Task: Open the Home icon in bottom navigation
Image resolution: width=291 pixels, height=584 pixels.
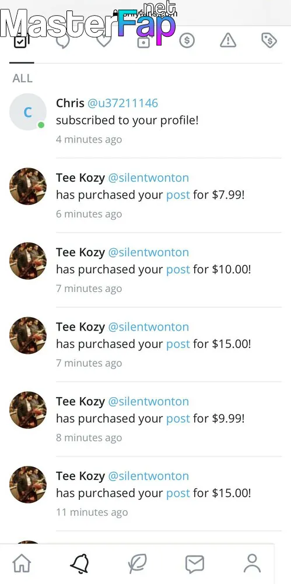Action: click(x=22, y=564)
